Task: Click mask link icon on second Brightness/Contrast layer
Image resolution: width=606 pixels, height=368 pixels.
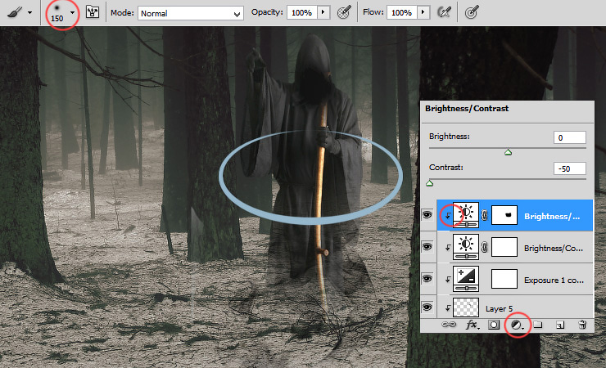Action: pyautogui.click(x=485, y=247)
